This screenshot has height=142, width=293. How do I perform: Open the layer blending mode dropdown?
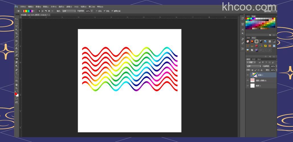254,66
